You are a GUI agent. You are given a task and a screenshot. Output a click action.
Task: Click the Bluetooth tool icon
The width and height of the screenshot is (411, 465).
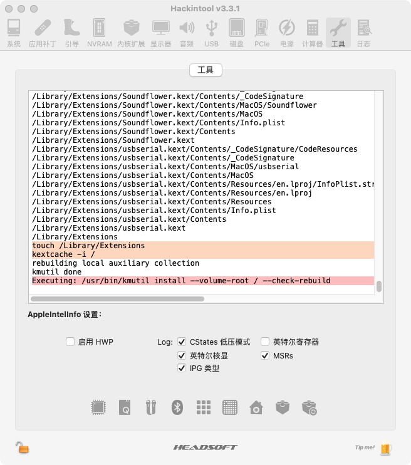pyautogui.click(x=177, y=407)
